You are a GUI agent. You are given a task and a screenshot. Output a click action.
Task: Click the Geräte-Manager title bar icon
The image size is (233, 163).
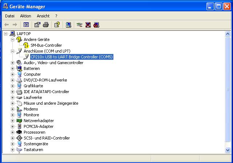tap(5, 7)
